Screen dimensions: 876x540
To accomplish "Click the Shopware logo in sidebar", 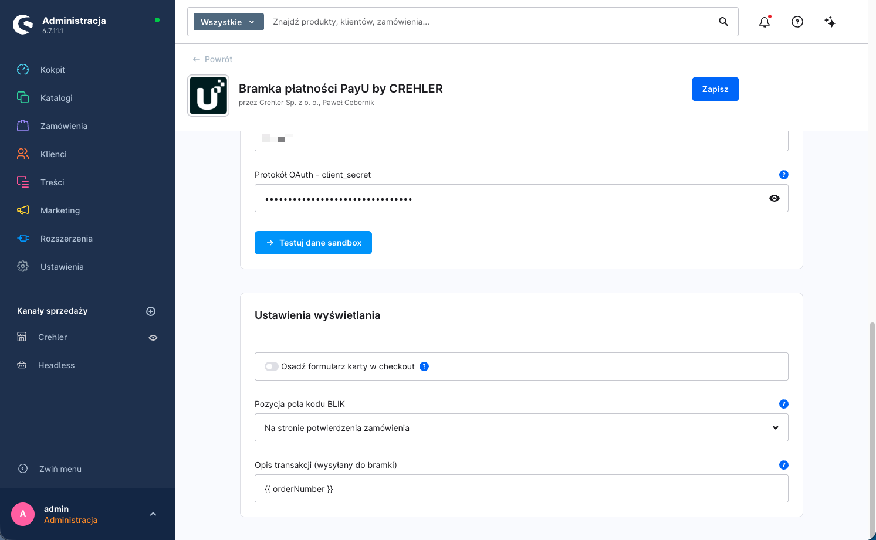I will [x=23, y=25].
